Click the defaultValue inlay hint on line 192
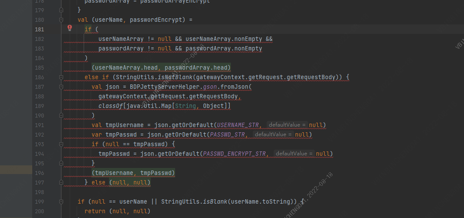The height and width of the screenshot is (218, 464). click(x=274, y=134)
